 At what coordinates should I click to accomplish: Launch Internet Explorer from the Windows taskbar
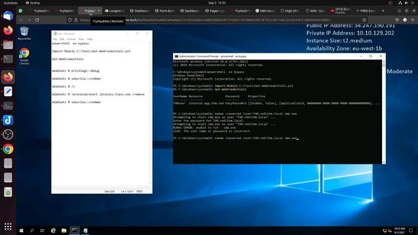(54, 230)
